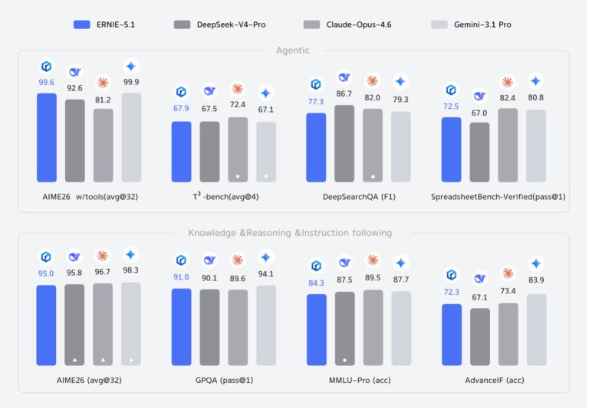The image size is (589, 409).
Task: Click the Claude starburst icon above 72.4
Action: pyautogui.click(x=238, y=90)
